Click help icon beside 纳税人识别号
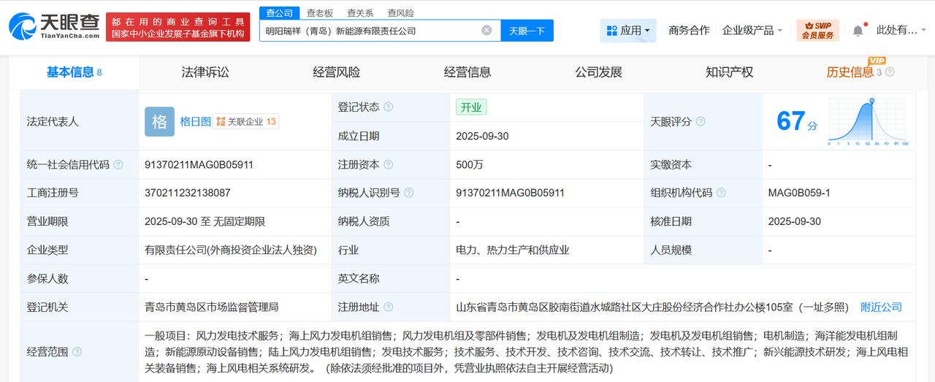Viewport: 935px width, 382px height. (408, 193)
